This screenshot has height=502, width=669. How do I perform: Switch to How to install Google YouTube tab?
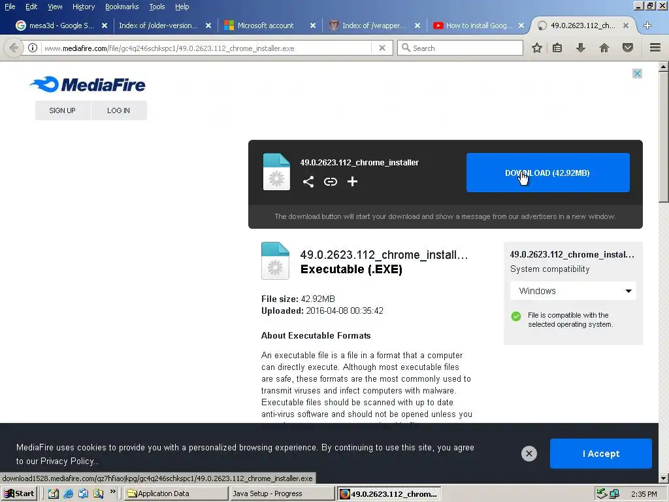tap(479, 25)
